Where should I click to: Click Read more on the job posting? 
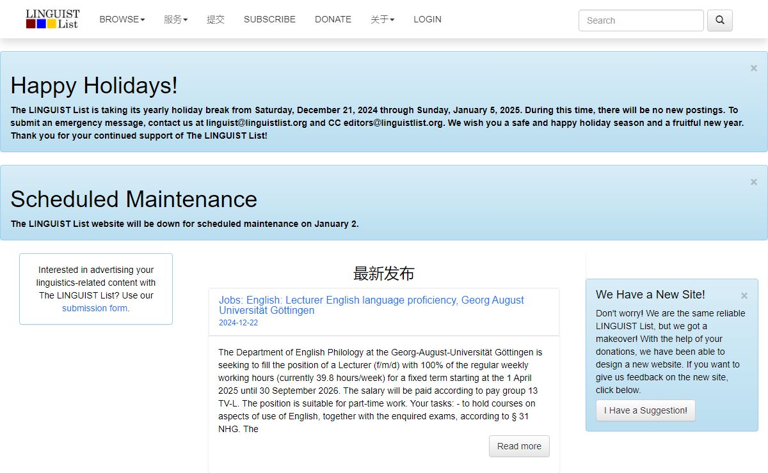point(519,446)
